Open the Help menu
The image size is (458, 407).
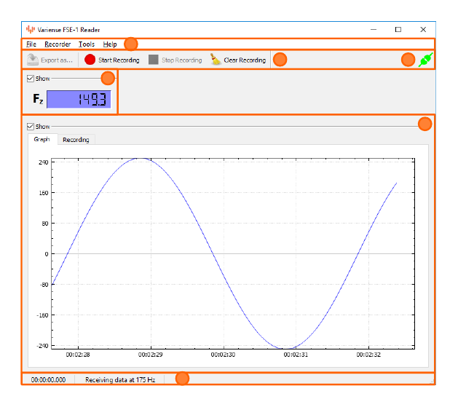[110, 44]
